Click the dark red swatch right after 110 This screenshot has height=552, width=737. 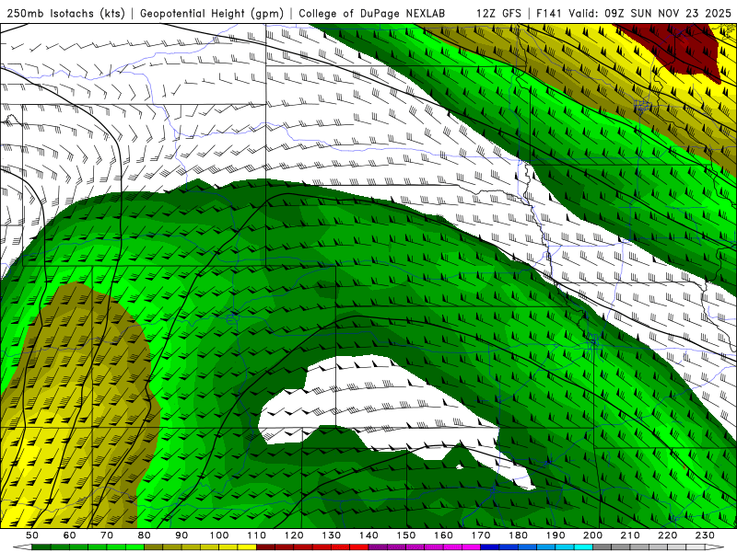point(265,547)
